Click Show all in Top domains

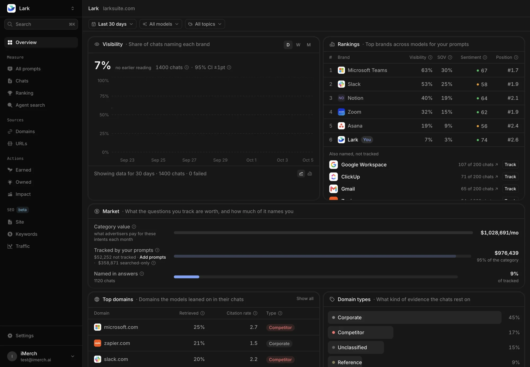coord(305,299)
